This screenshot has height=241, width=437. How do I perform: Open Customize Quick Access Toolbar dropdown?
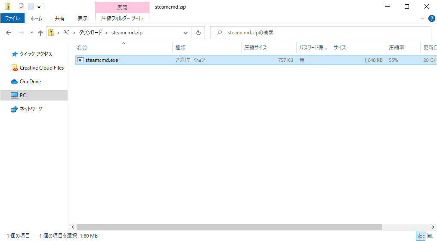point(39,7)
